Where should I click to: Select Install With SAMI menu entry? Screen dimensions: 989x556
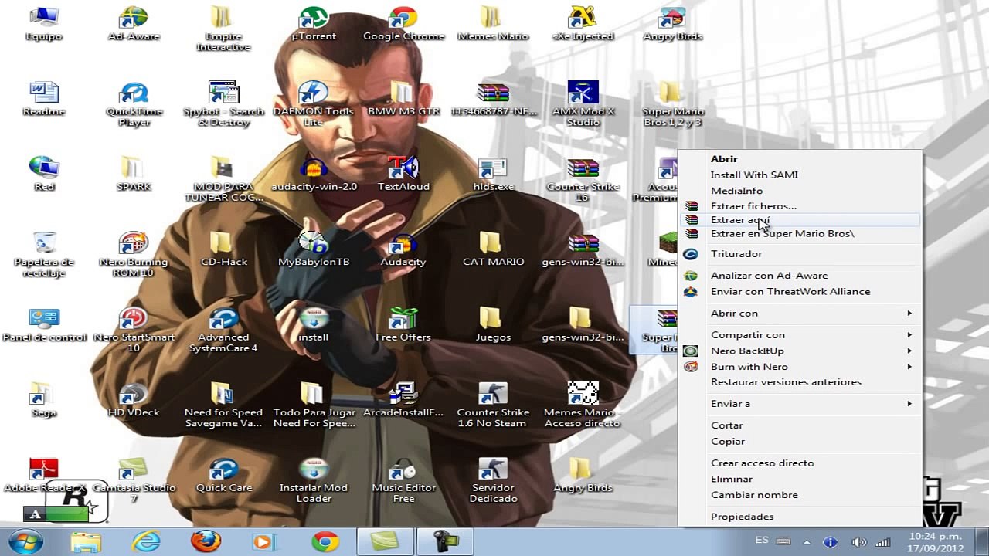(x=800, y=175)
